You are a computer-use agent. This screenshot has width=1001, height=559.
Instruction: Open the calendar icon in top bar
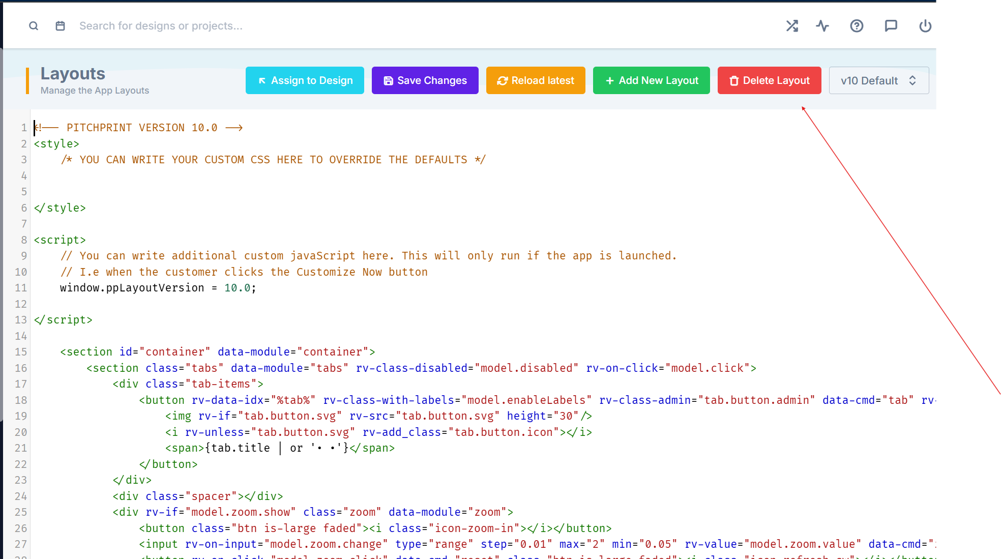click(60, 26)
